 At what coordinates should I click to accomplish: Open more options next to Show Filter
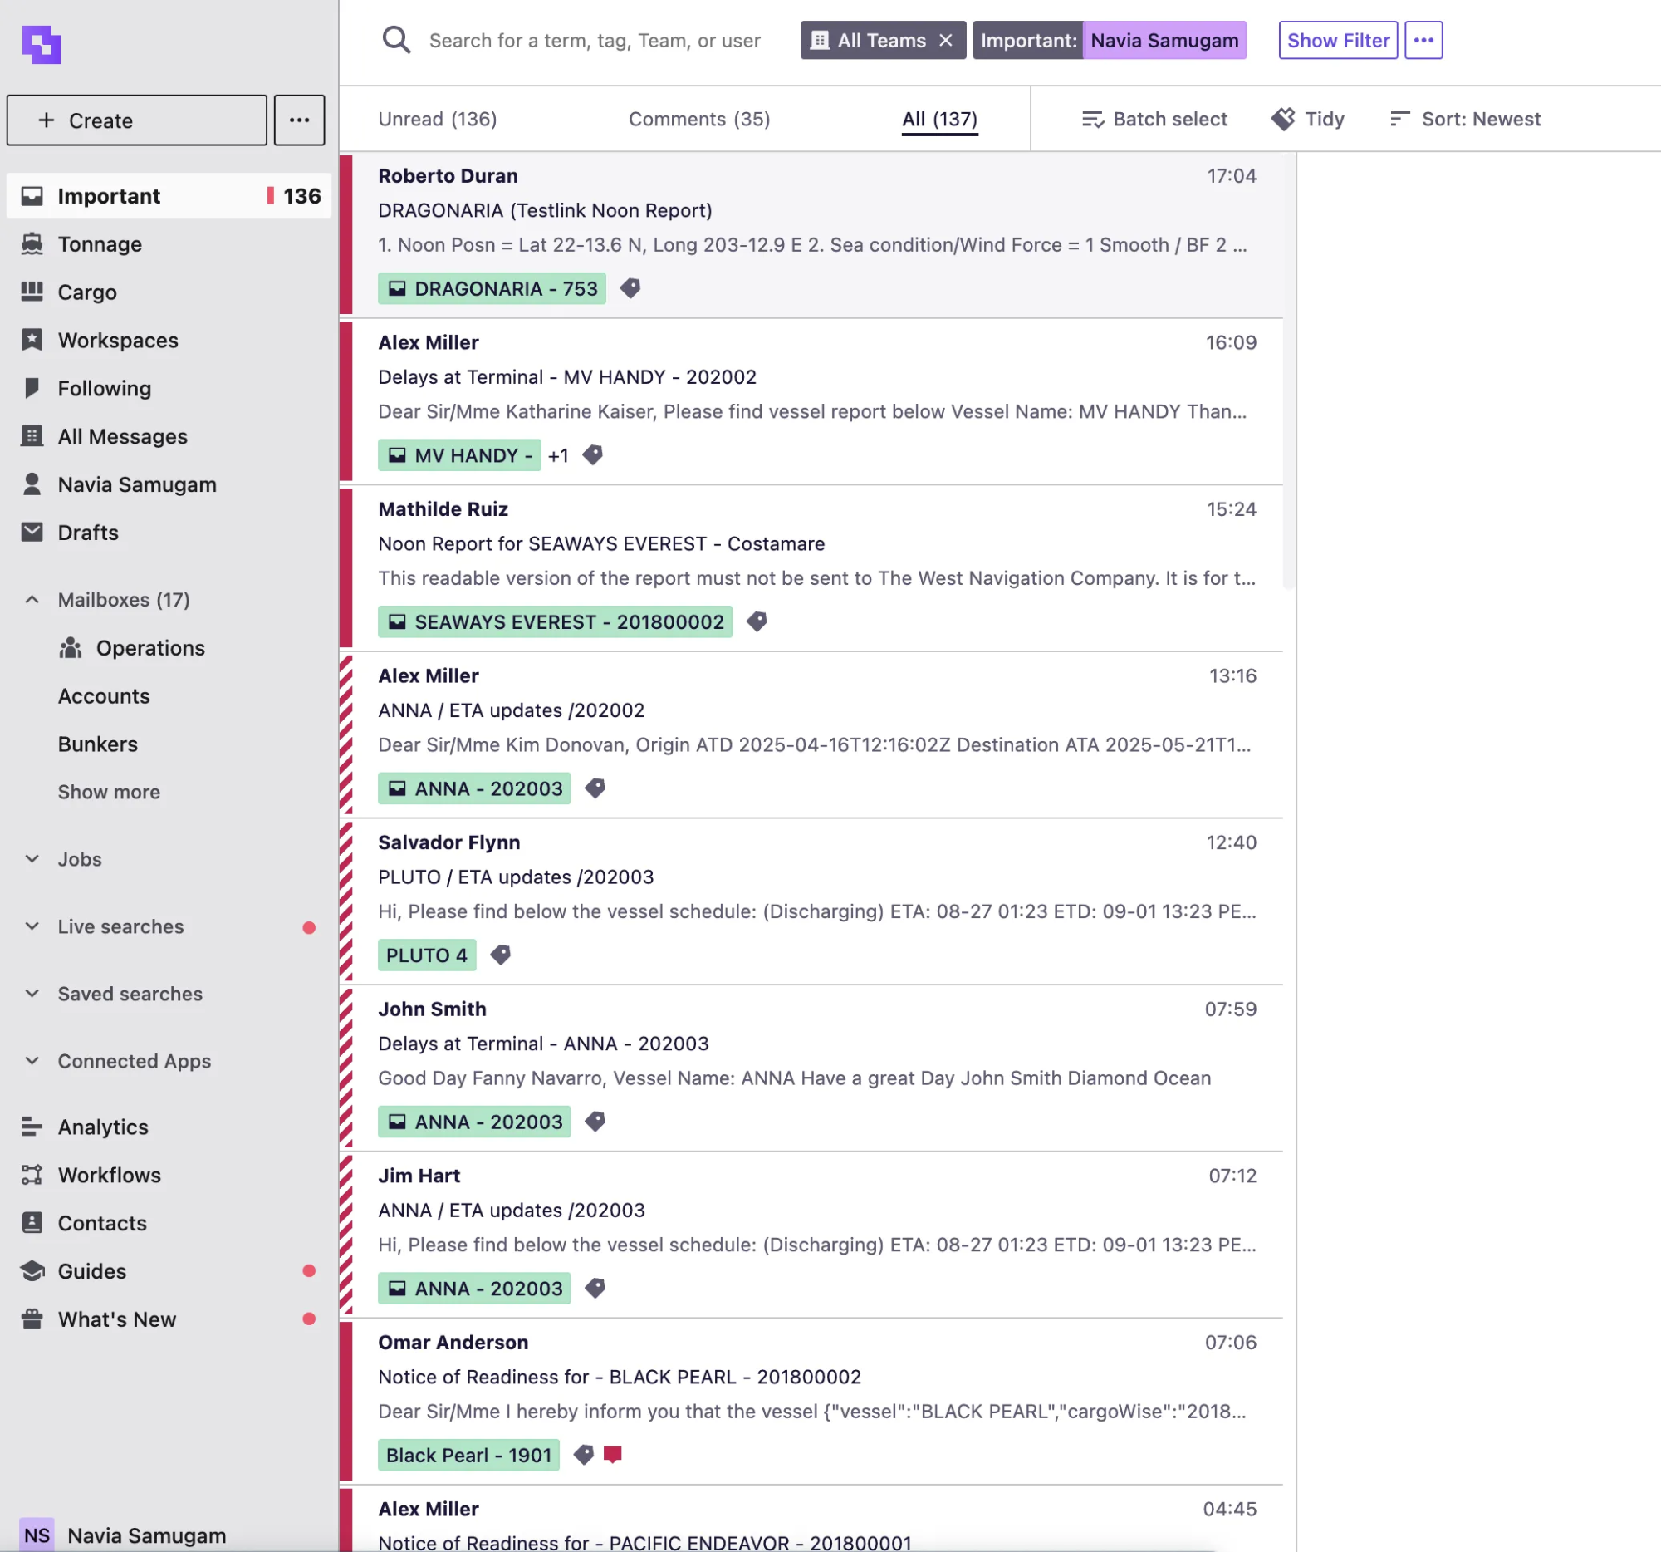1423,40
